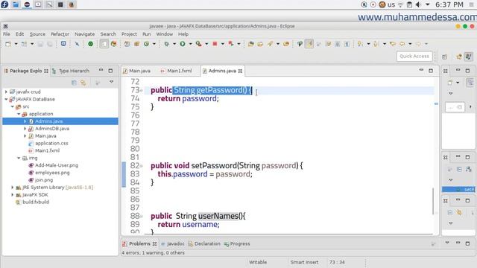Open the Run configurations dropdown arrow

point(191,44)
